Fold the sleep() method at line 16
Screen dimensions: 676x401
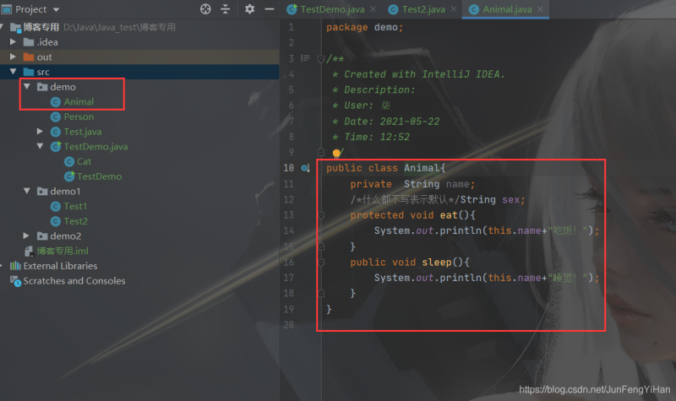pyautogui.click(x=320, y=263)
